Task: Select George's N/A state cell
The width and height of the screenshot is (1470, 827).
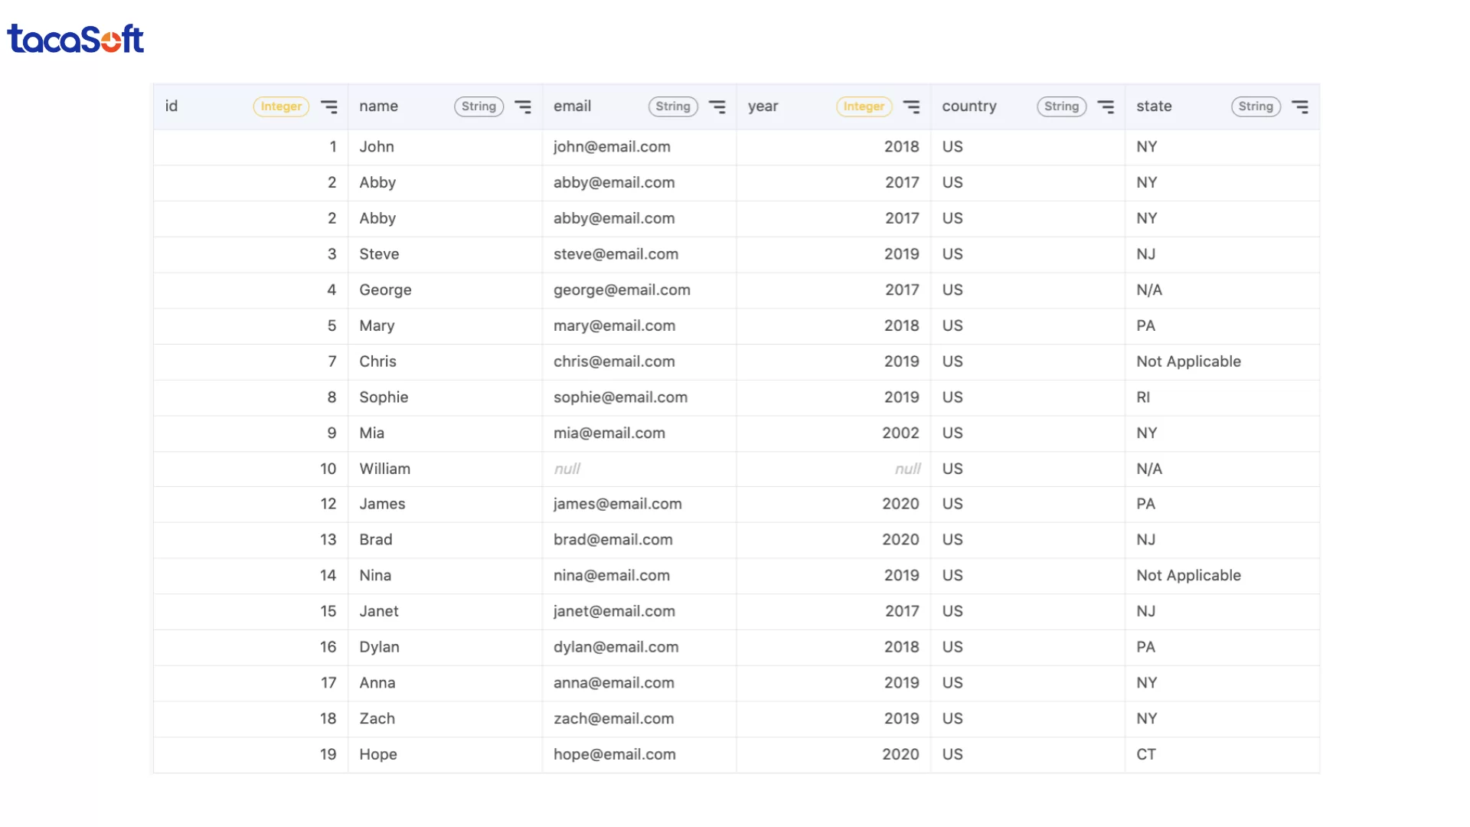Action: point(1222,290)
